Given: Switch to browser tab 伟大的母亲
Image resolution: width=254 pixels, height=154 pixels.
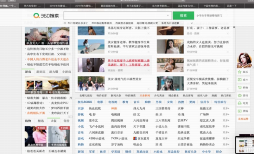Looking at the screenshot, I should (32, 6).
